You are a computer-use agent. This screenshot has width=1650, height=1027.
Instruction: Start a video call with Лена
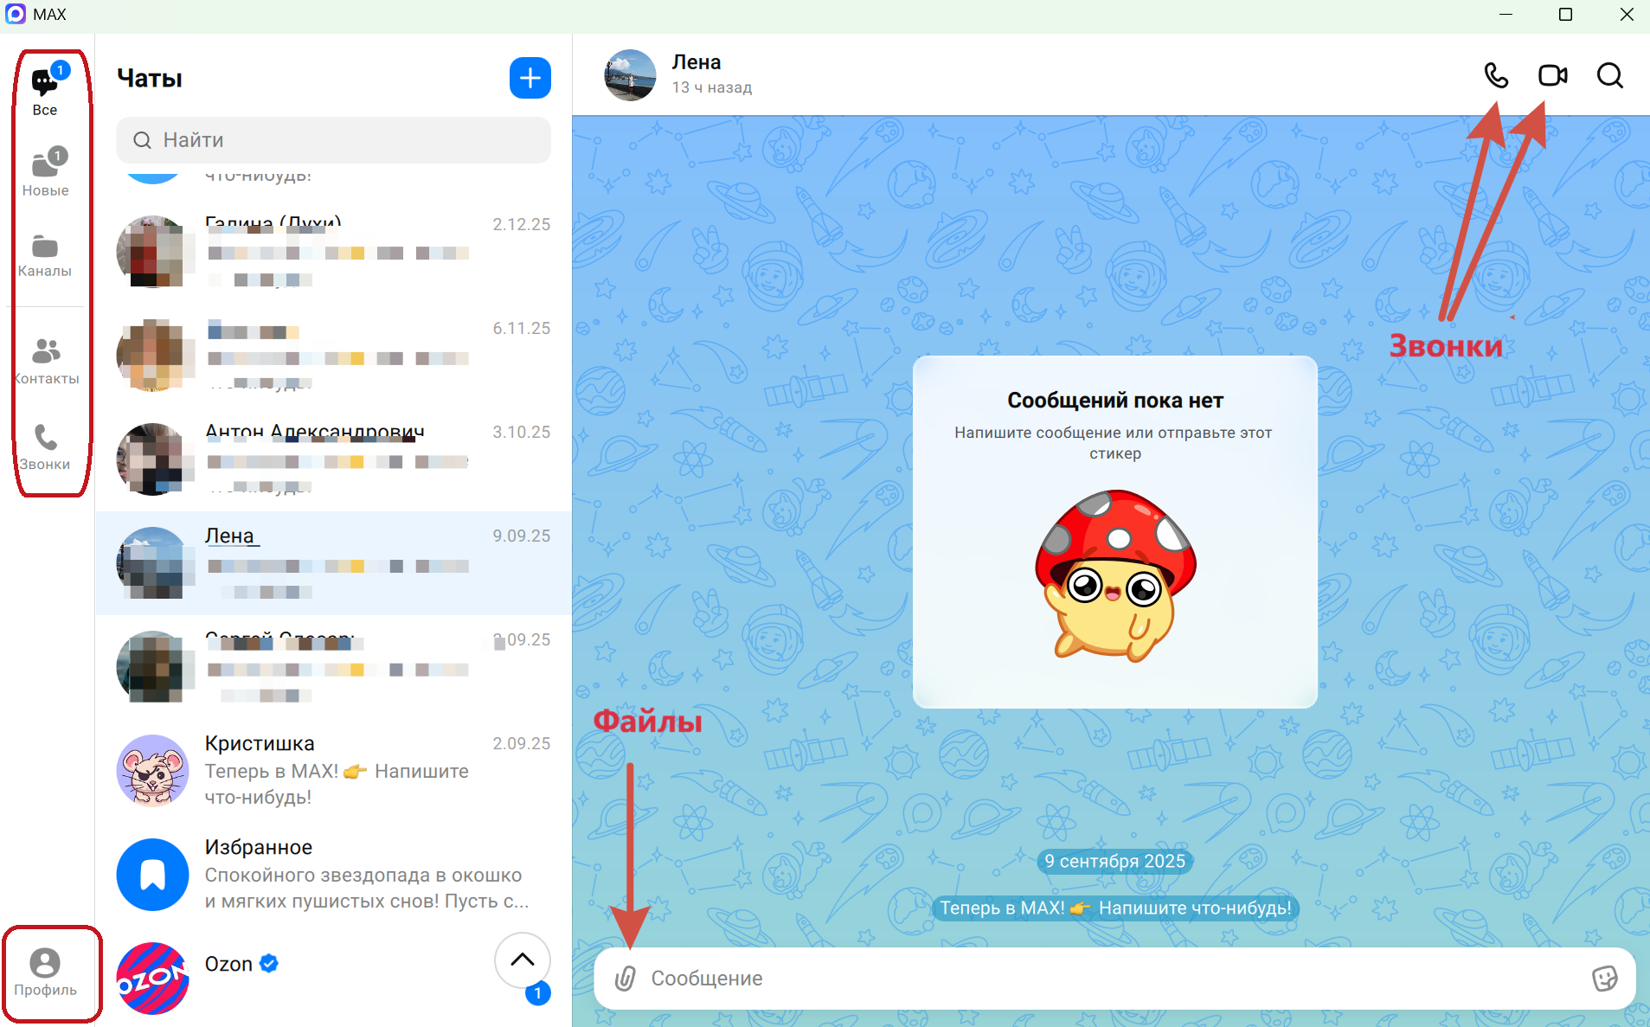click(x=1552, y=76)
